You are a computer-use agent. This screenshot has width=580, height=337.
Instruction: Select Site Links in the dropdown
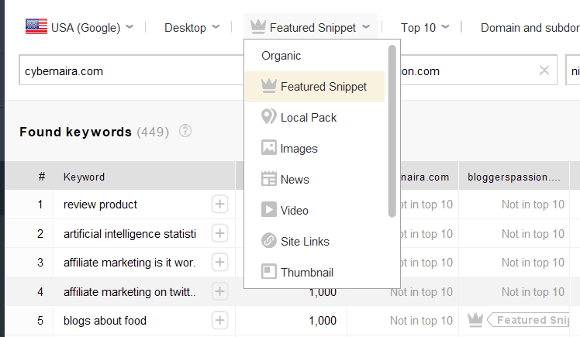(x=305, y=242)
